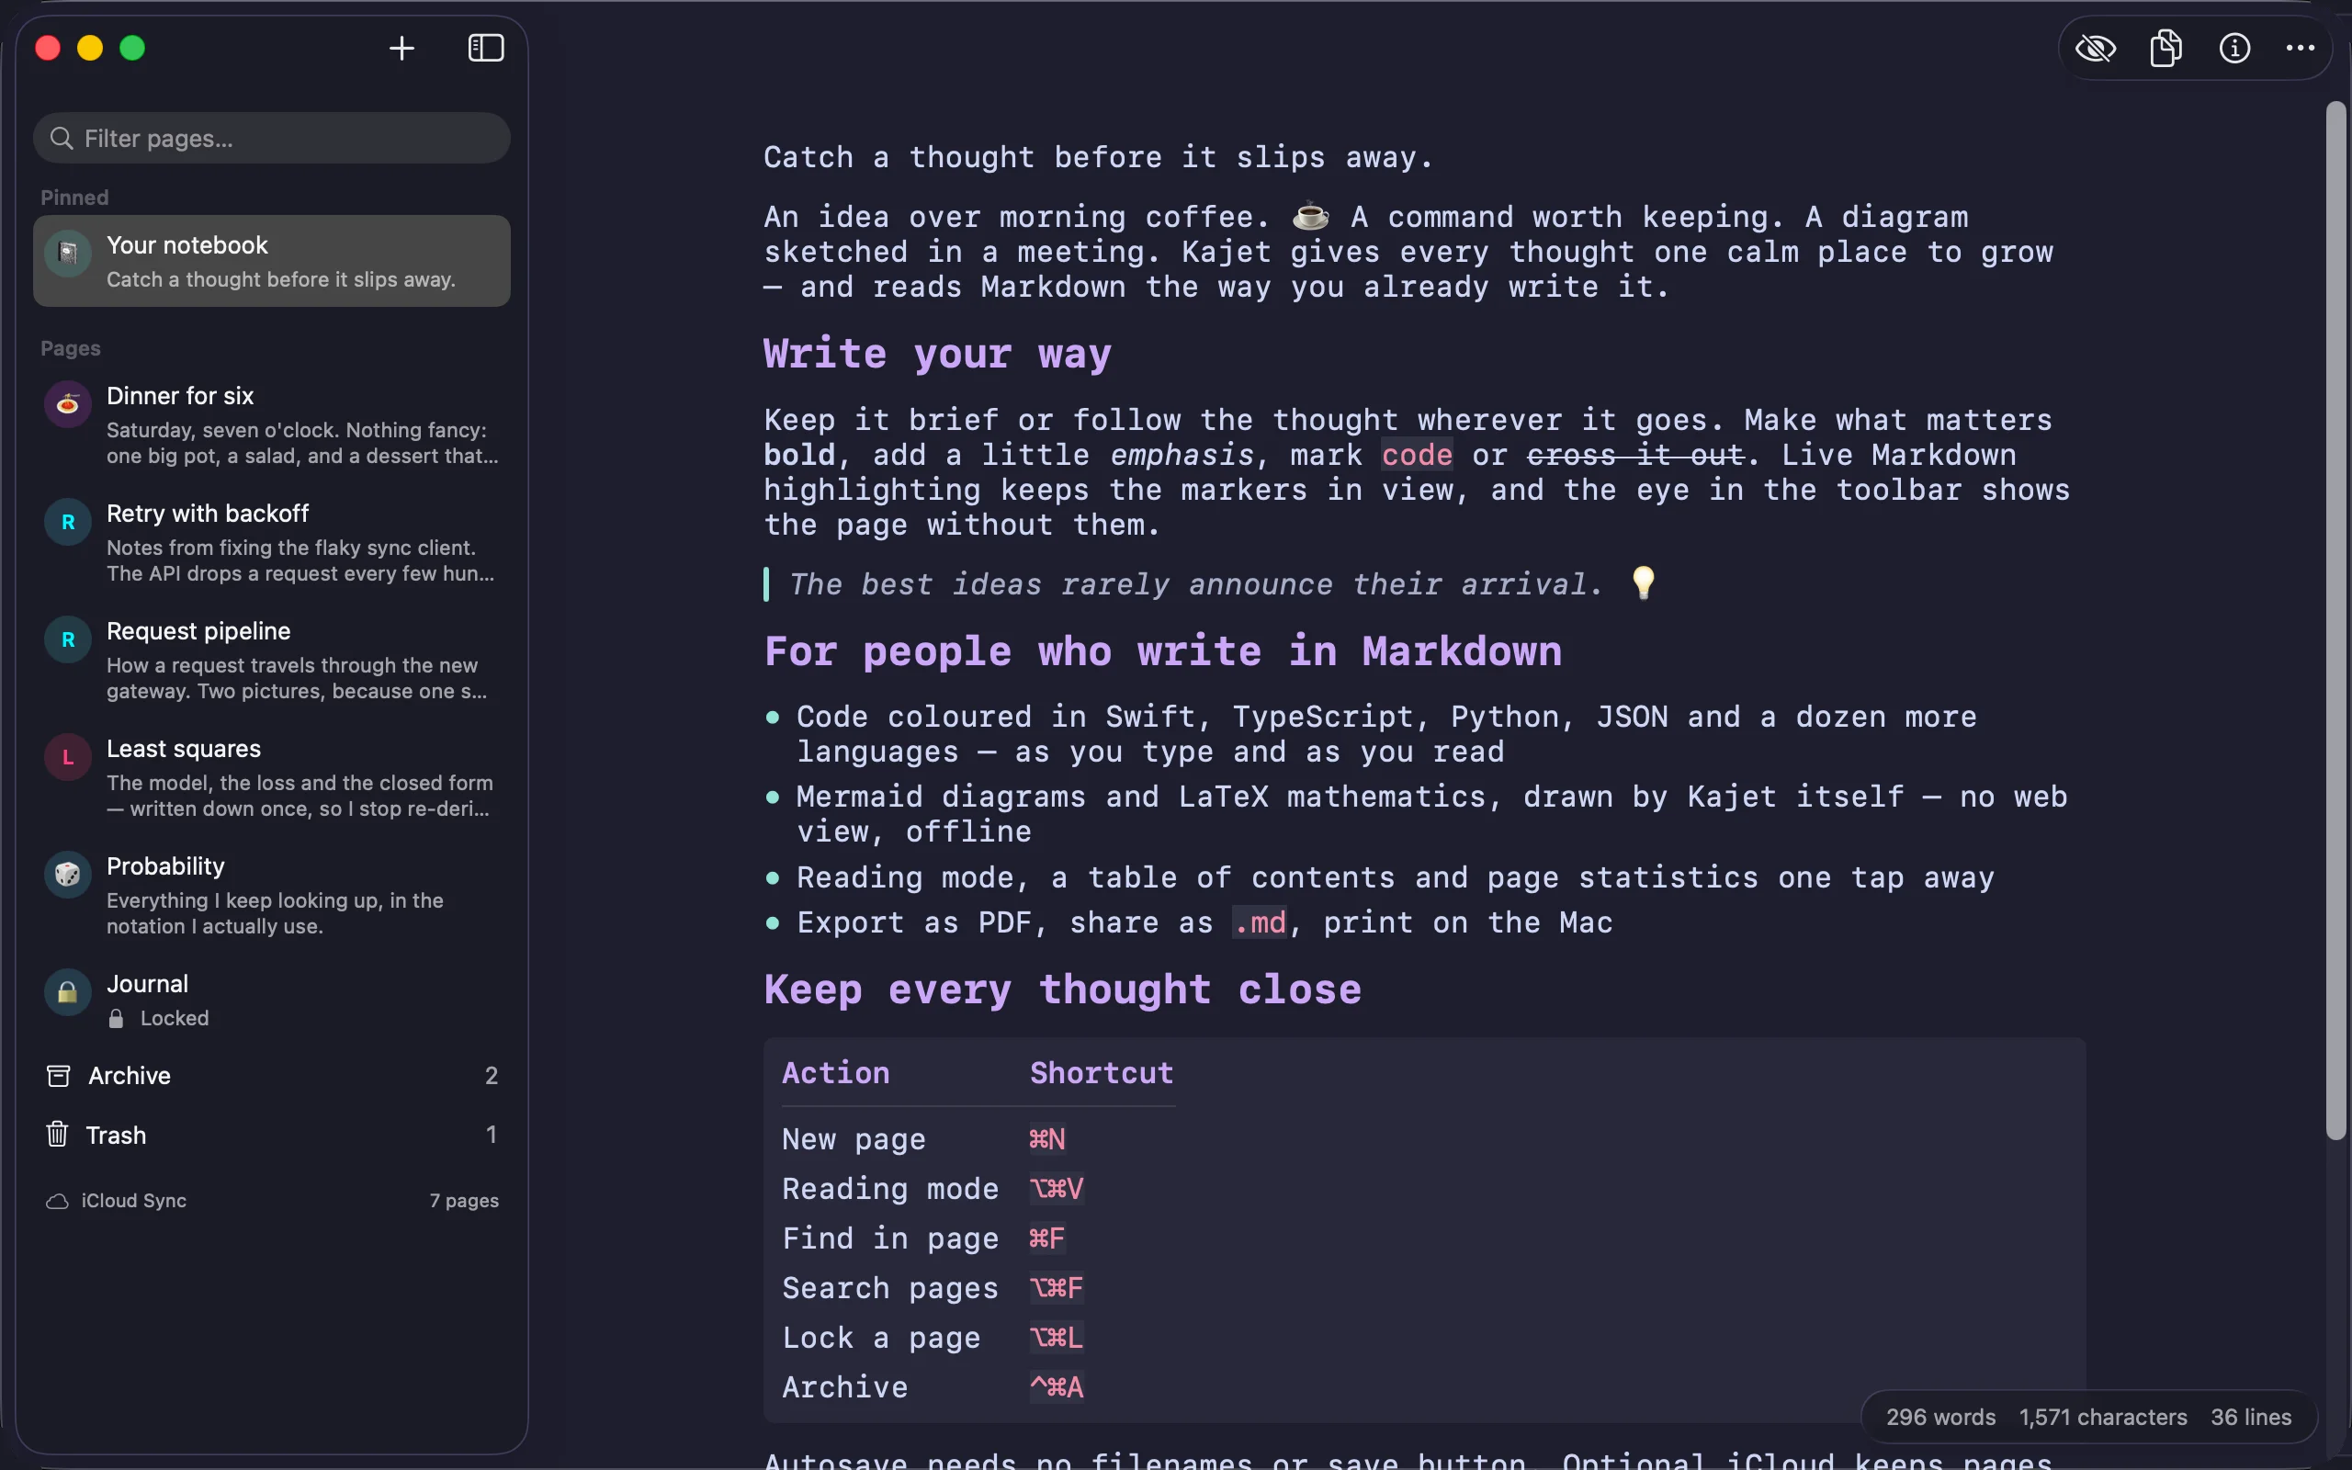Click the Write your way heading

tap(937, 354)
